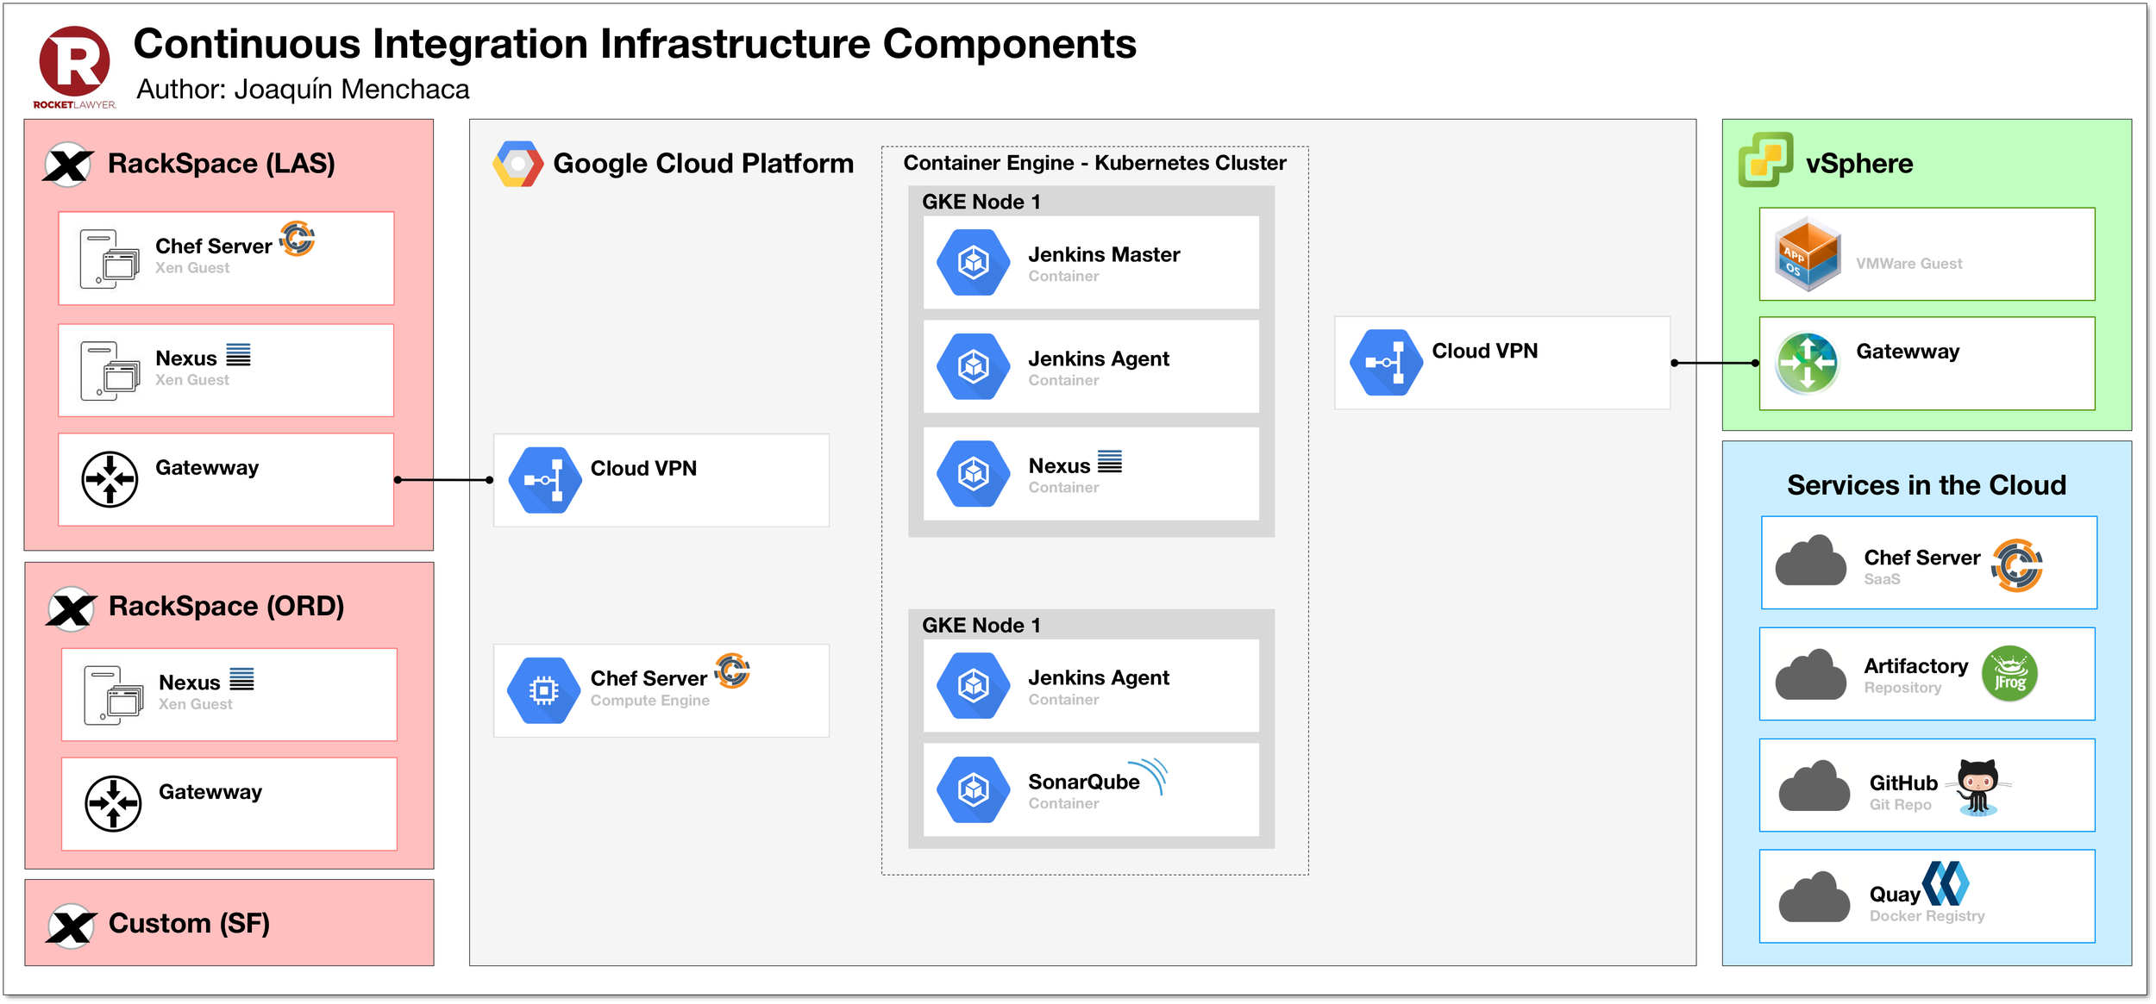Viewport: 2156px width, 1004px height.
Task: Select the Cloud VPN box near vSphere
Action: (x=1501, y=363)
